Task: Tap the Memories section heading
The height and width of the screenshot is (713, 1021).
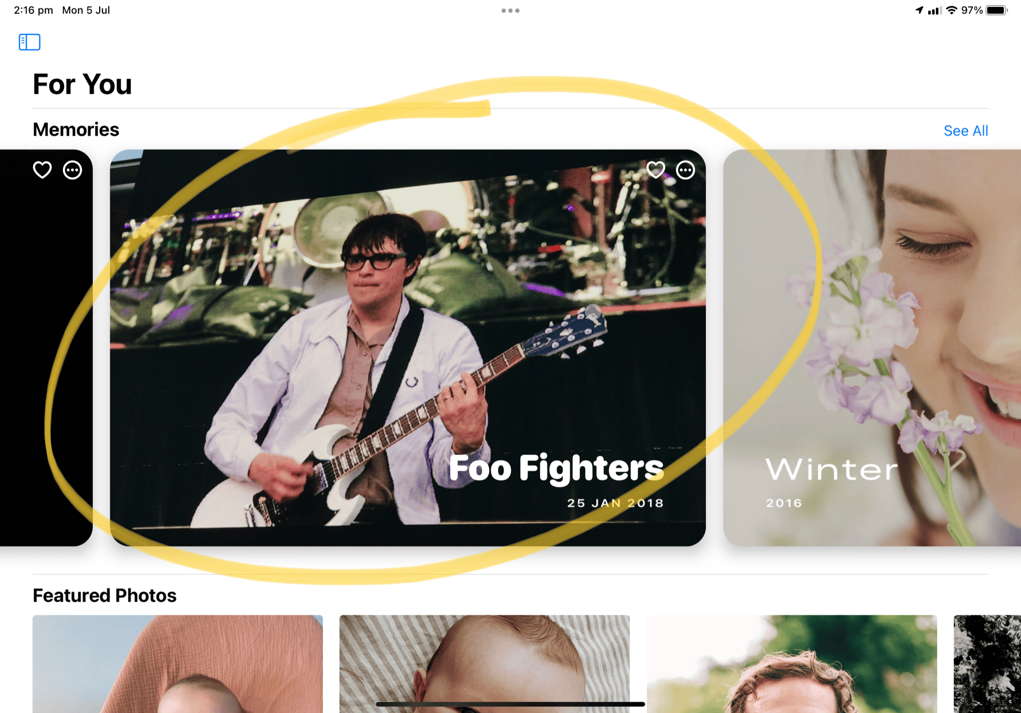Action: (x=76, y=130)
